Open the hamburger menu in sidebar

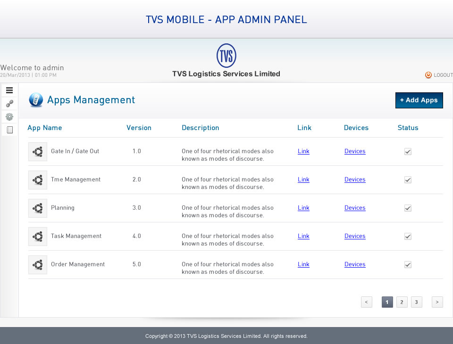pyautogui.click(x=9, y=90)
